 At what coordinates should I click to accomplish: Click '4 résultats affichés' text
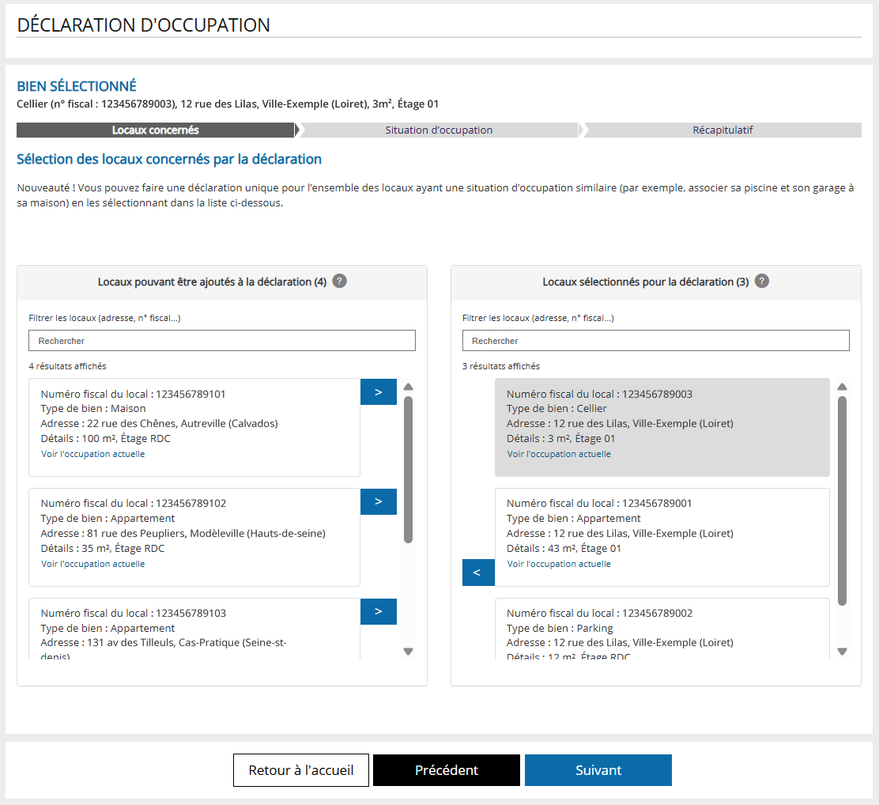(68, 366)
